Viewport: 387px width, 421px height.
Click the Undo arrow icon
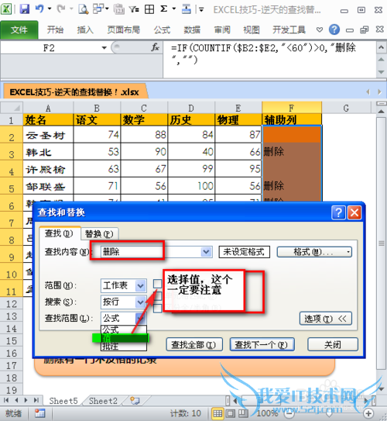click(39, 9)
